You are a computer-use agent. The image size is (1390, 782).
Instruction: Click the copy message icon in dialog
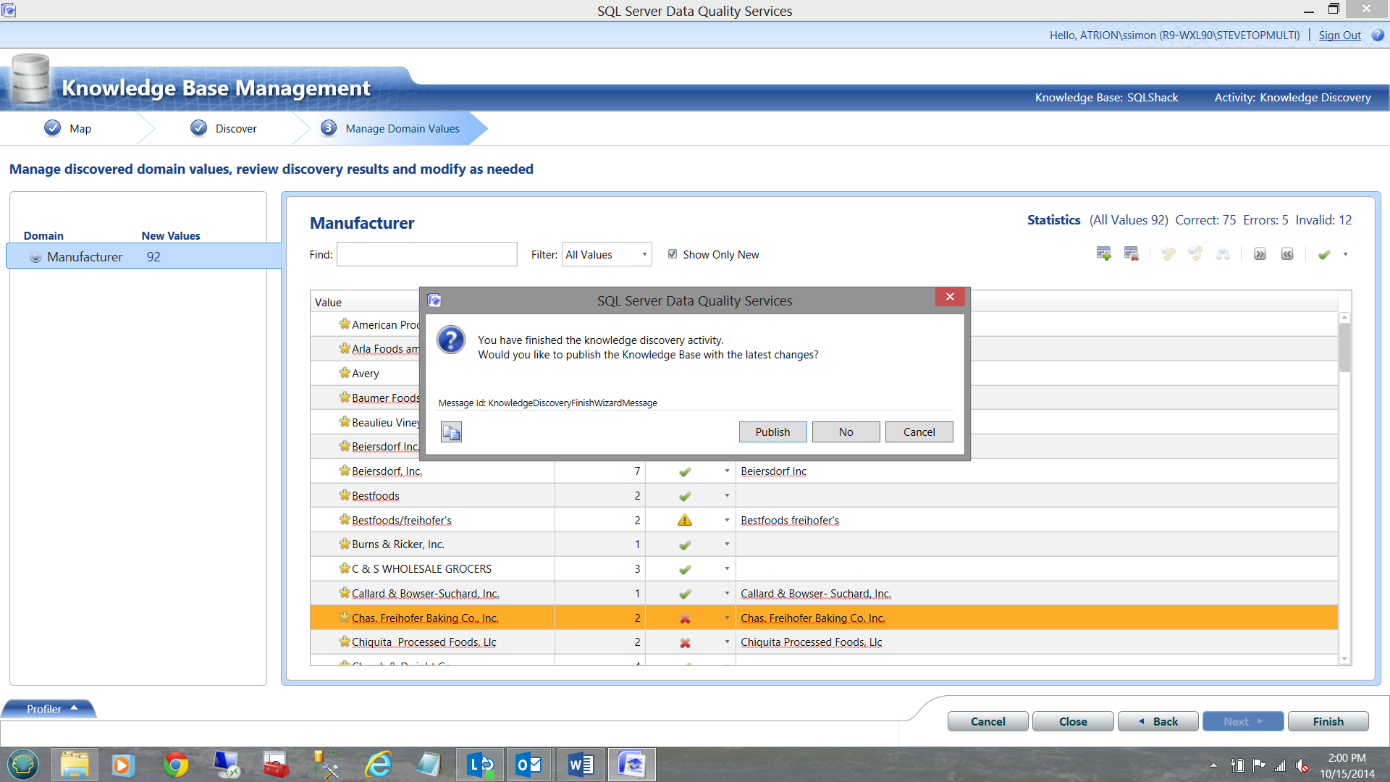pos(451,432)
